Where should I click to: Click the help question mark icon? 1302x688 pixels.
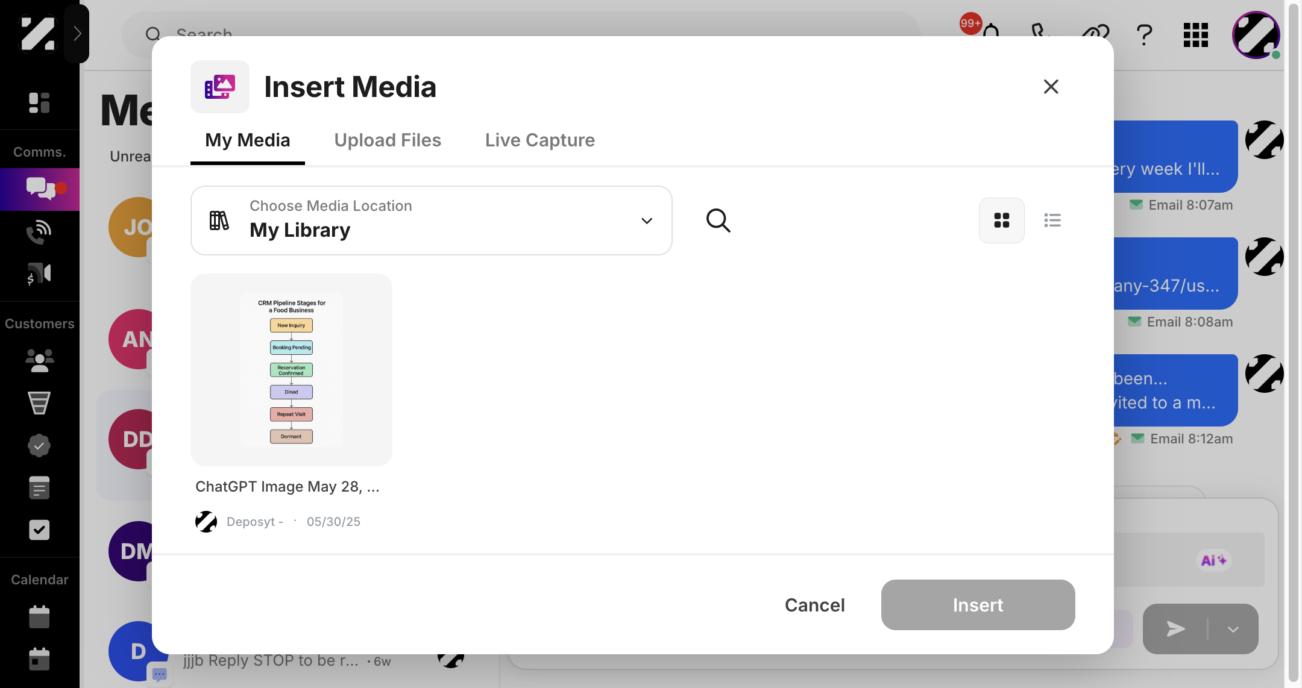(1144, 35)
